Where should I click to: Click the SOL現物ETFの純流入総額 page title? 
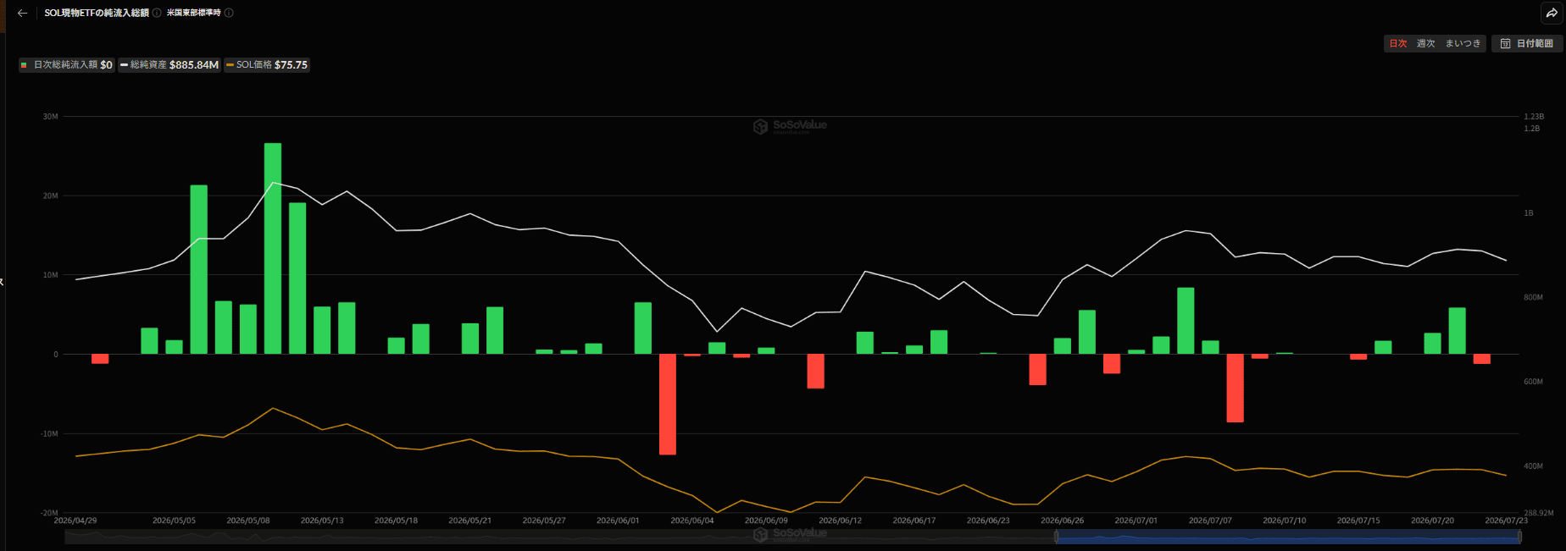[x=97, y=13]
